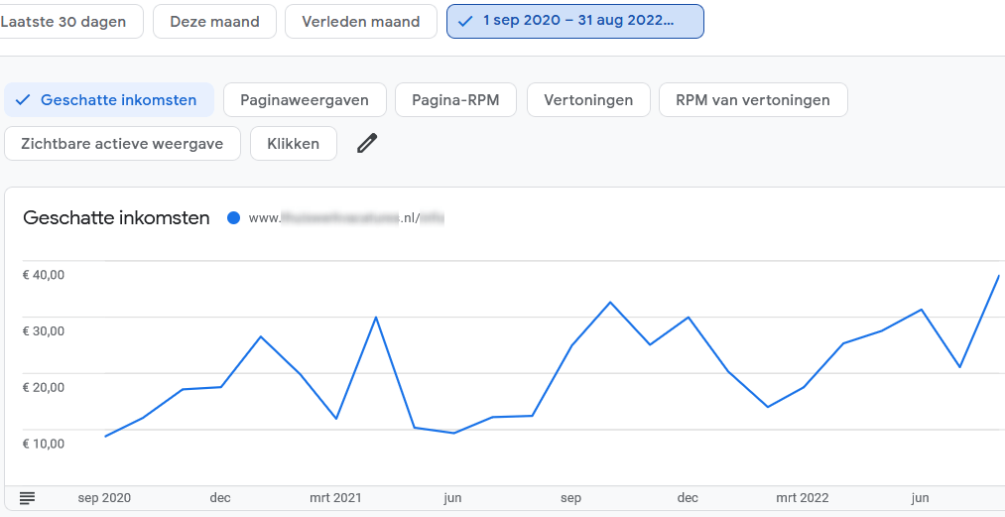Image resolution: width=1005 pixels, height=517 pixels.
Task: Choose the Verleden maand period
Action: point(360,21)
